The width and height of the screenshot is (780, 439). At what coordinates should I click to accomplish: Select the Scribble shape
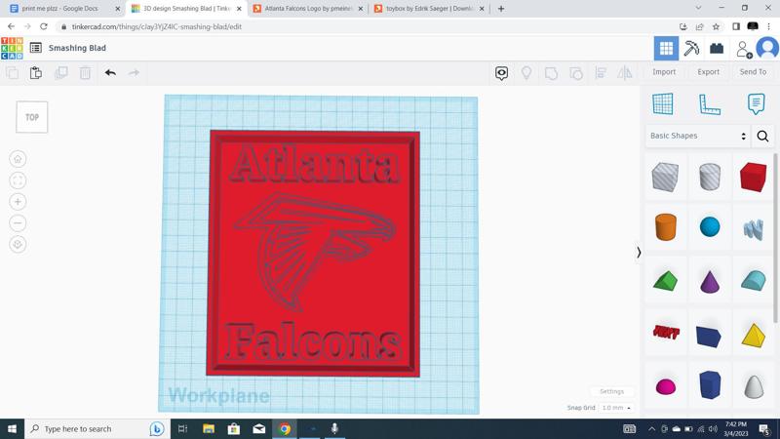click(753, 229)
